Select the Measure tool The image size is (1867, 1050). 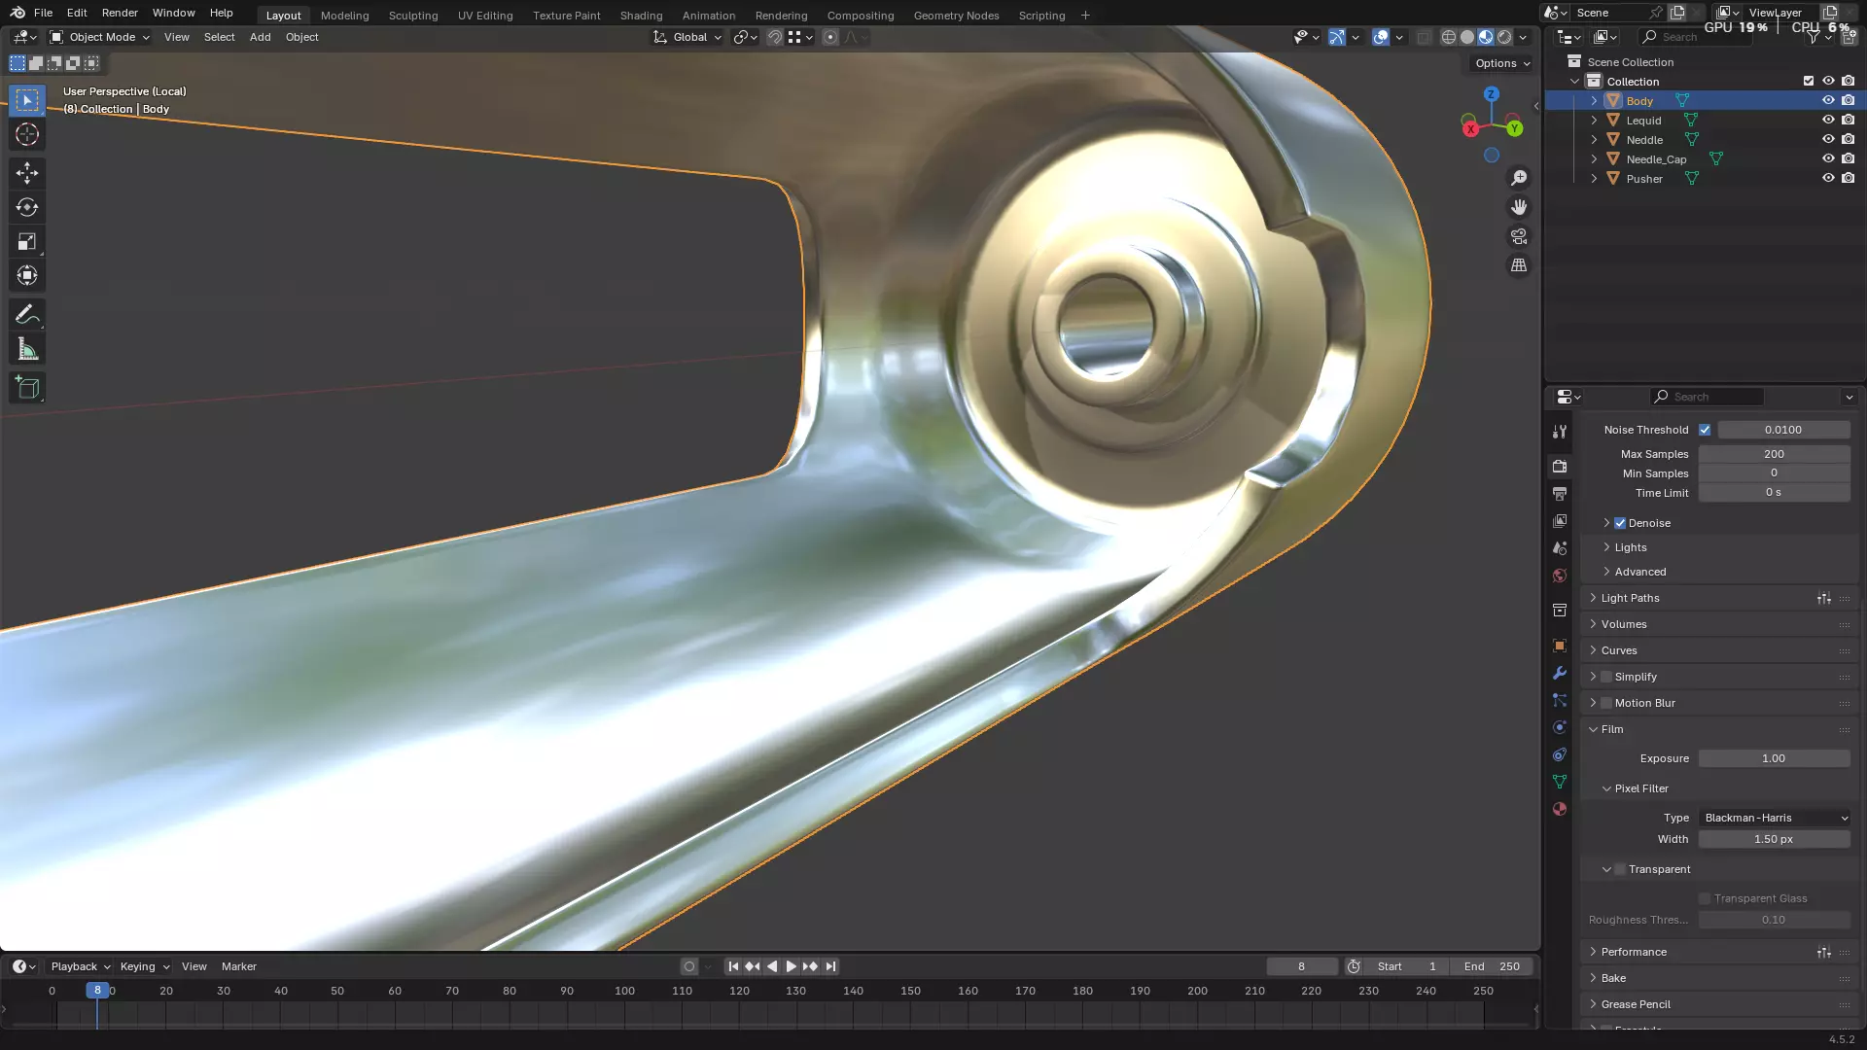click(27, 350)
